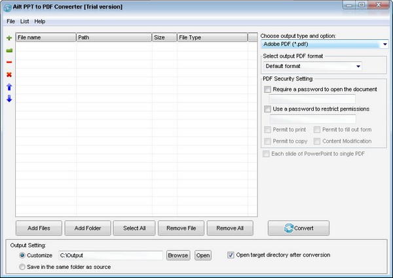Click the open-document password field
Image resolution: width=393 pixels, height=278 pixels.
coord(312,99)
